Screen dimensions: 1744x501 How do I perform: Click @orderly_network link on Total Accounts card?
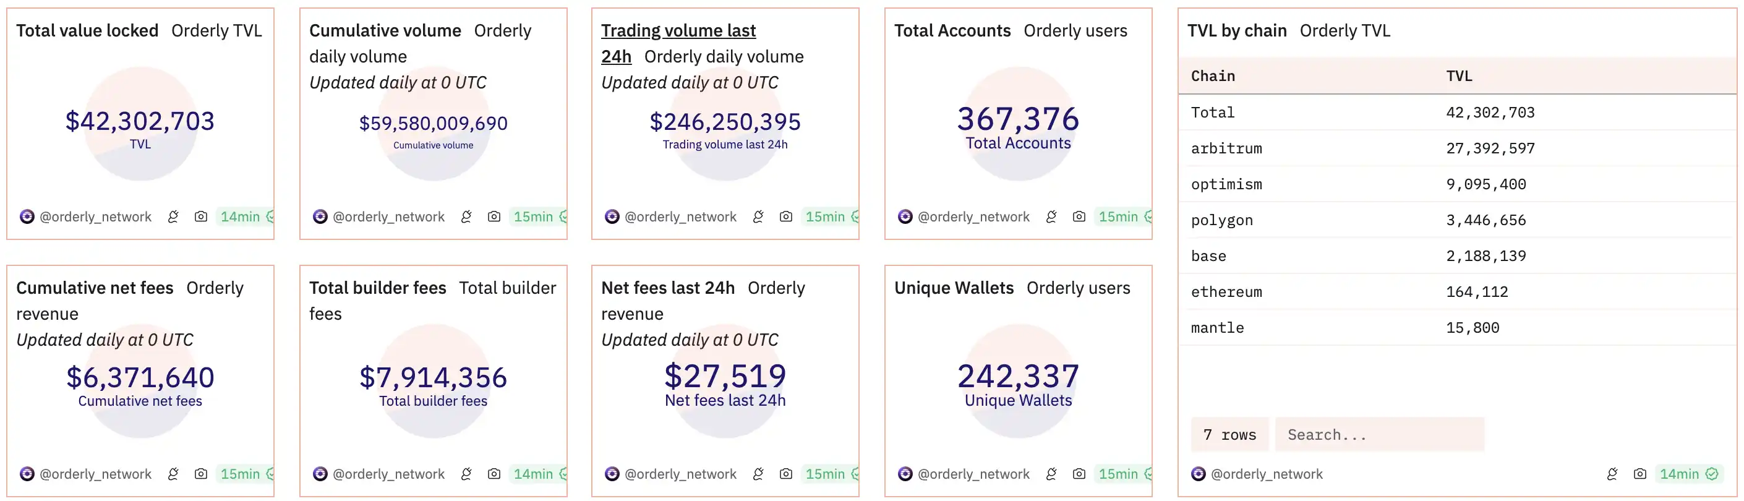973,216
